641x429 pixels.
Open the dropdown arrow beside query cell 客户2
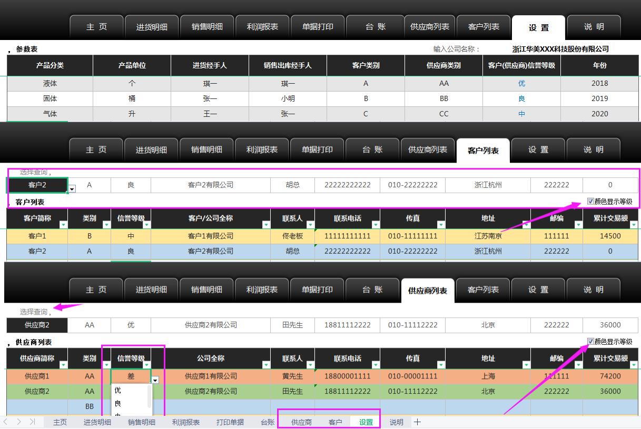click(x=72, y=188)
